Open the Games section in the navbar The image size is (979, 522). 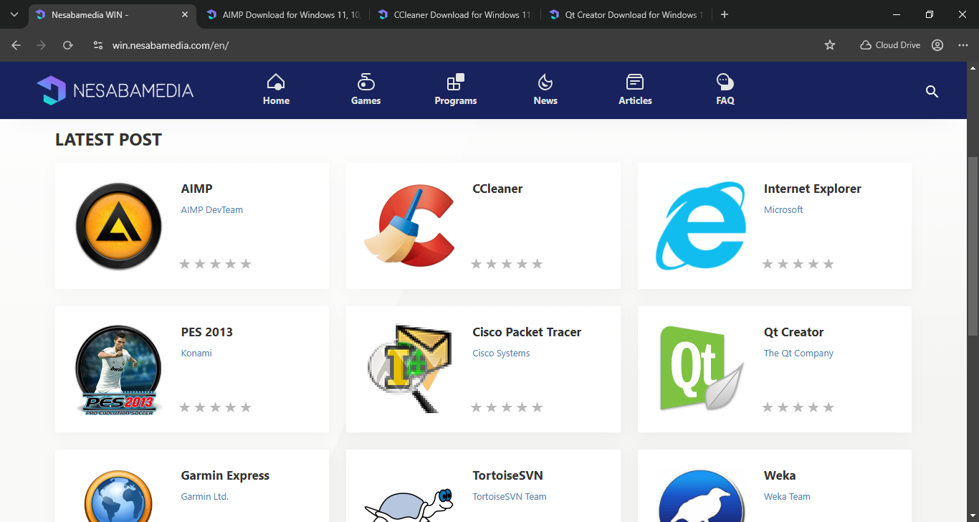point(366,90)
